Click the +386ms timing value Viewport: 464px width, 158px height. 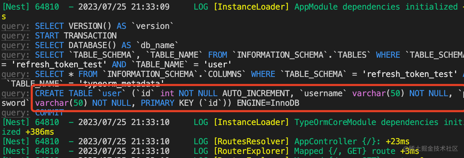pyautogui.click(x=39, y=132)
